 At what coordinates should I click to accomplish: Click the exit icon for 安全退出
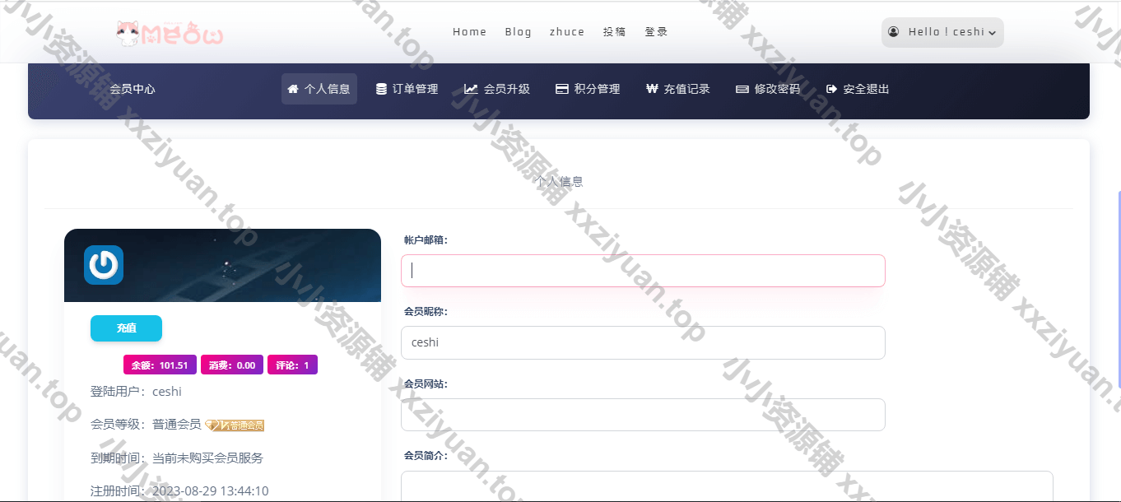click(x=831, y=89)
